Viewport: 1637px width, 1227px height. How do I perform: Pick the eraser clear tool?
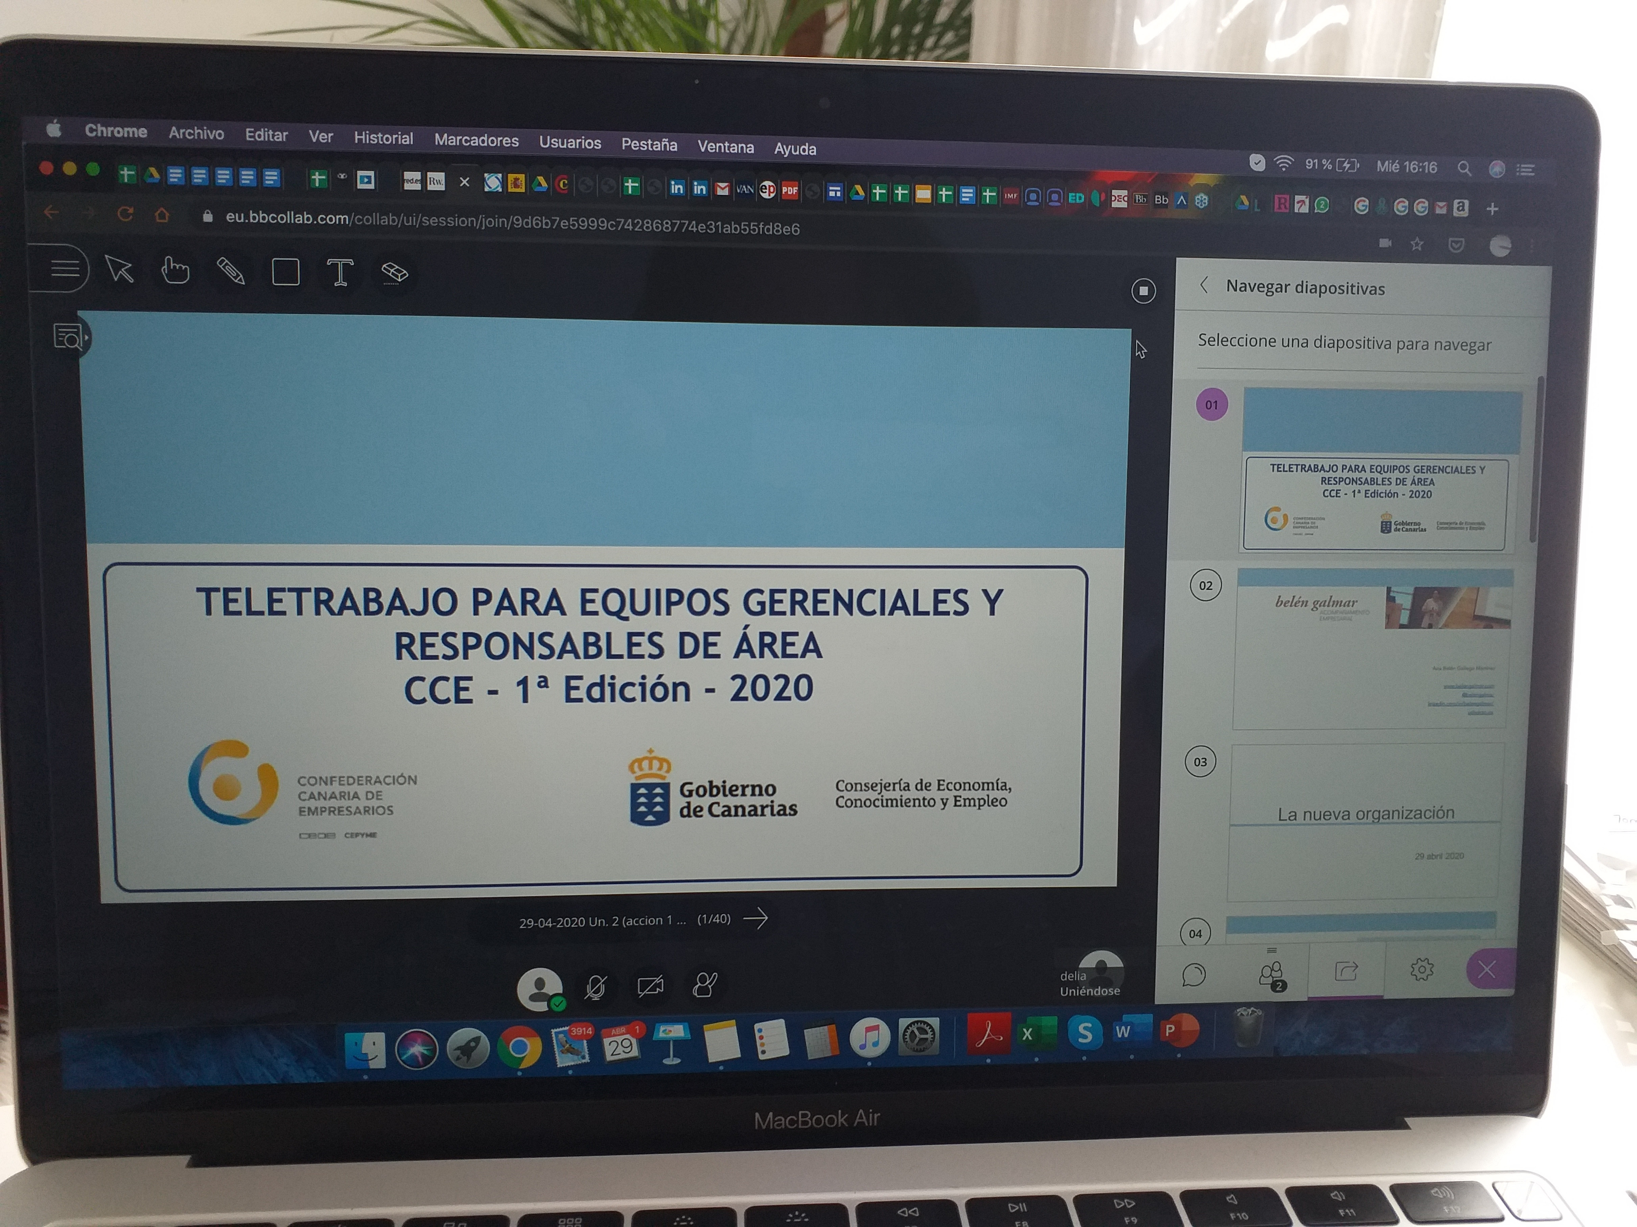pos(395,273)
